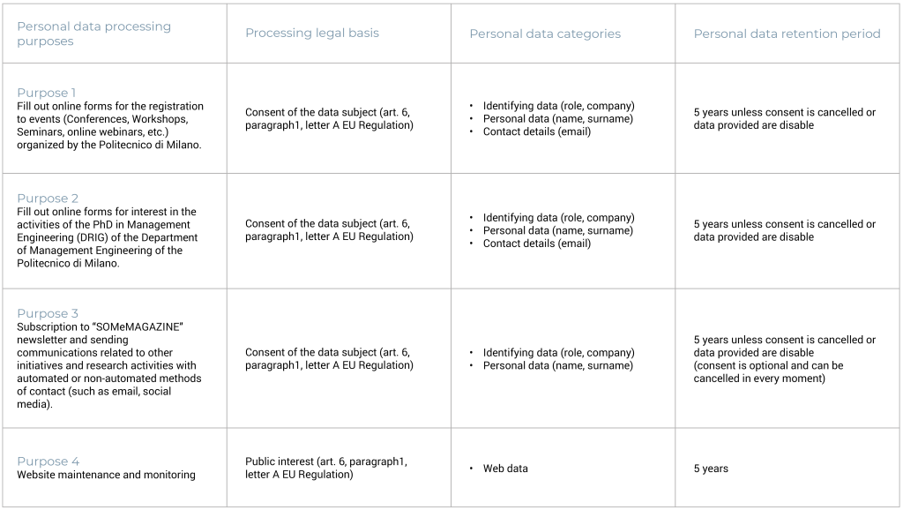This screenshot has width=903, height=510.
Task: Click the "Public interest" legal basis cell
Action: pyautogui.click(x=325, y=468)
